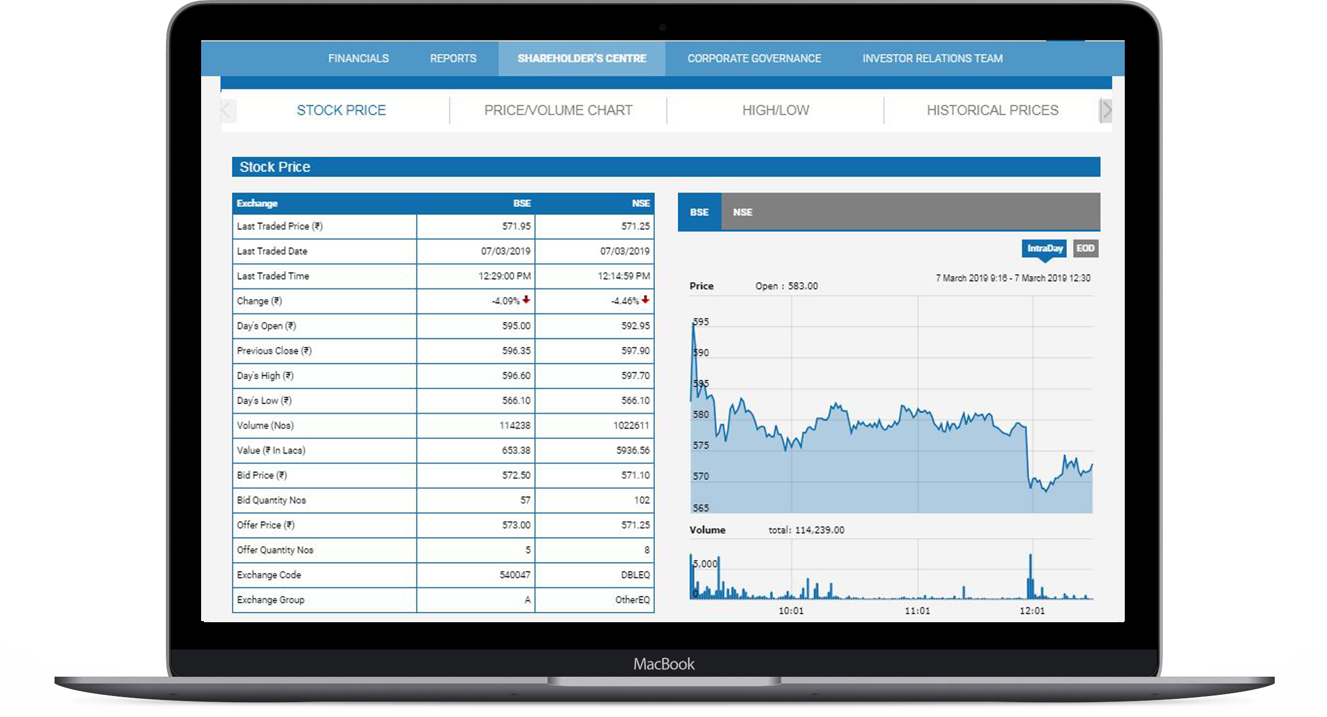Toggle chart to IntraDay view
This screenshot has width=1327, height=717.
(x=1044, y=248)
